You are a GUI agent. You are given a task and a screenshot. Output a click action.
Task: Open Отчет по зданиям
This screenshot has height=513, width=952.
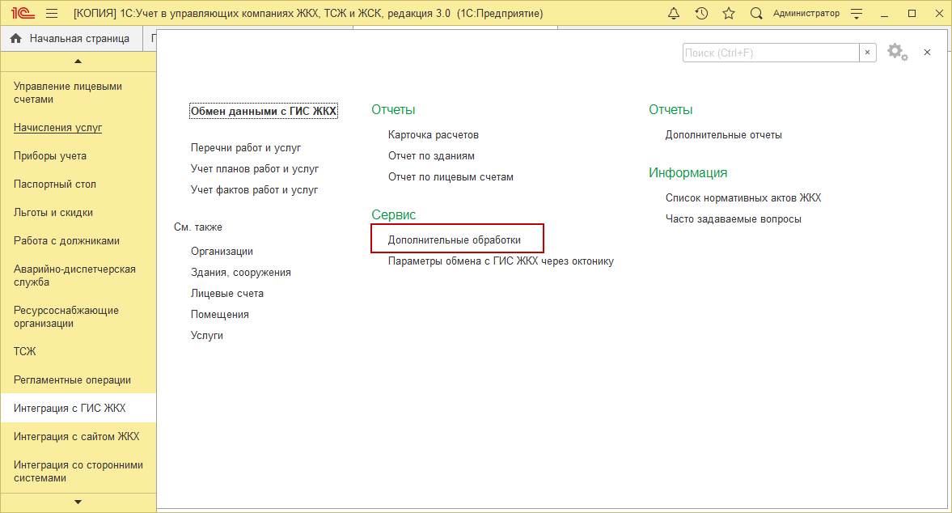[432, 156]
